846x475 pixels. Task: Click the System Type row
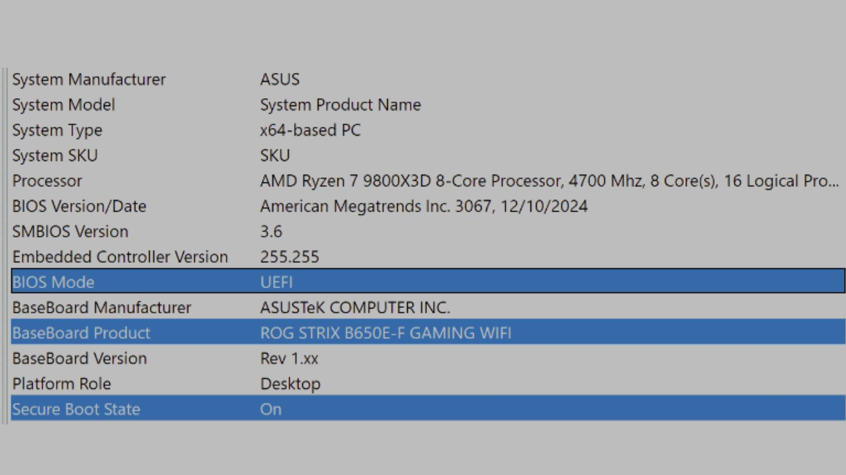[57, 131]
